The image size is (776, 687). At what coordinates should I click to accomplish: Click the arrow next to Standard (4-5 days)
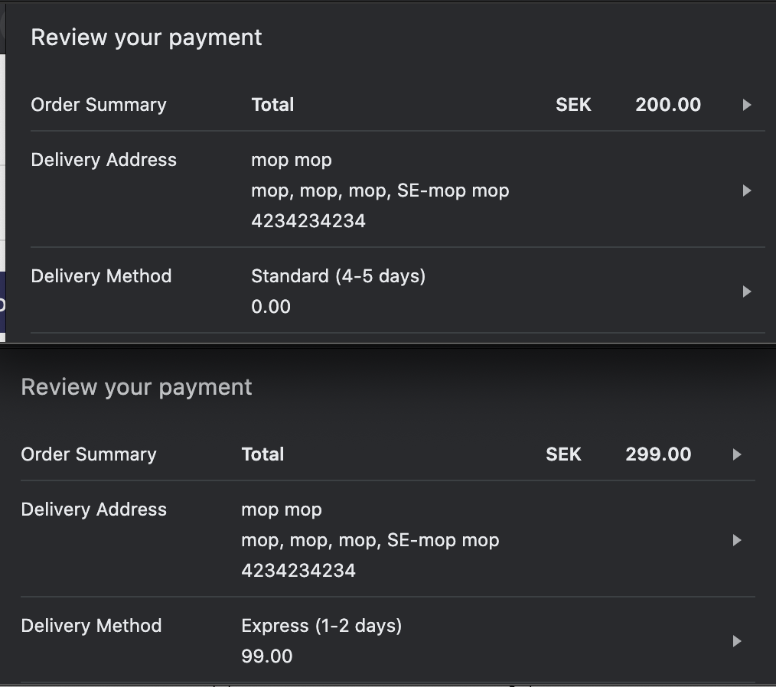(747, 291)
